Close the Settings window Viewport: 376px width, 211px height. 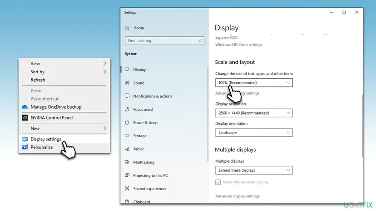tap(357, 12)
